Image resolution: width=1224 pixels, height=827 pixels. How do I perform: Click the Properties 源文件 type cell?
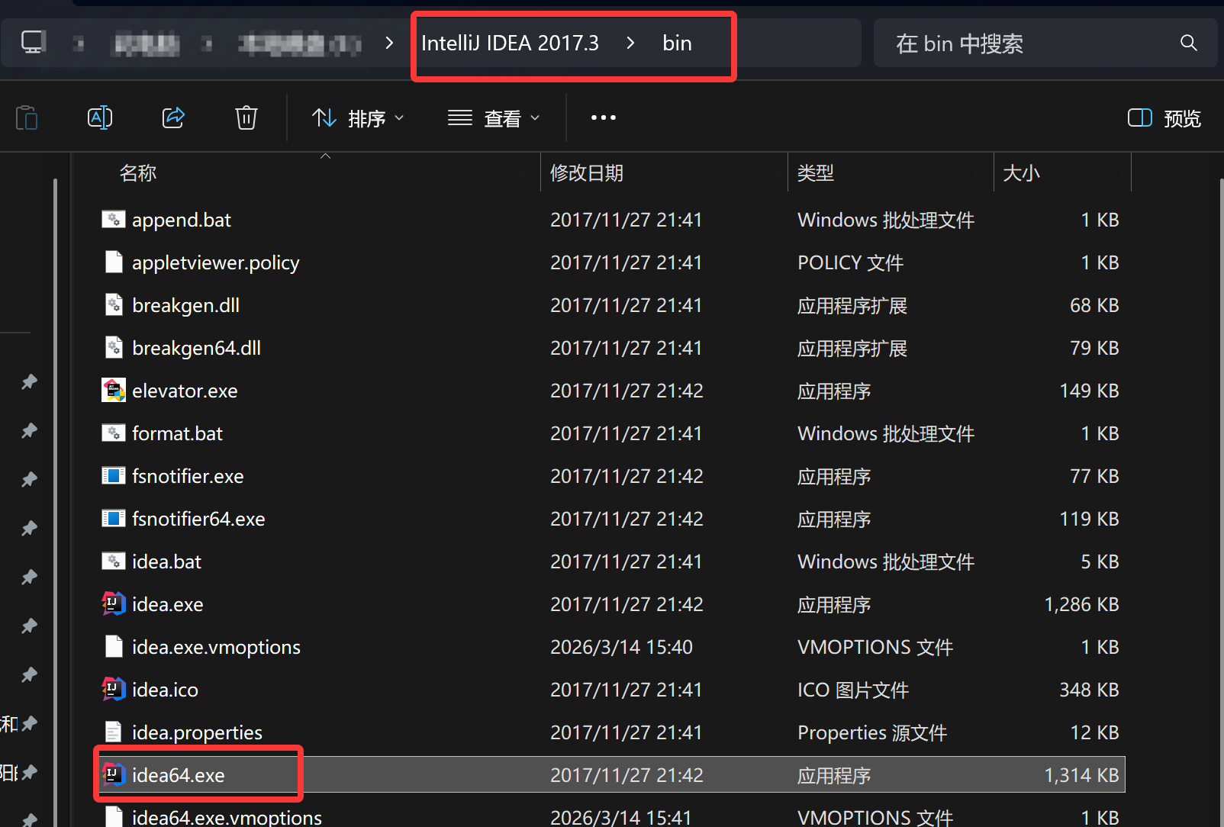click(872, 732)
